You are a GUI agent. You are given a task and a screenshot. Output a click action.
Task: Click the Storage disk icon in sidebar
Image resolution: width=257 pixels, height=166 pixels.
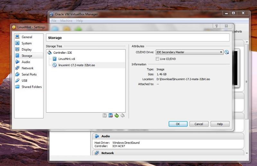tap(17, 56)
